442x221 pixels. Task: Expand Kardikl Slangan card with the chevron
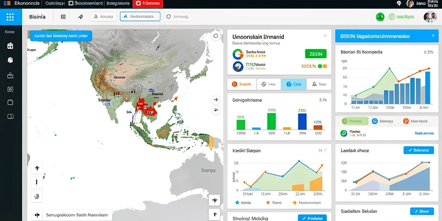point(325,151)
